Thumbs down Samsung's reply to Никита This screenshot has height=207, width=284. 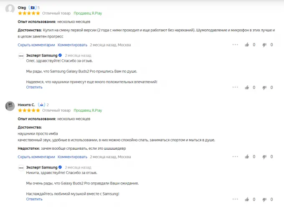tap(265, 199)
